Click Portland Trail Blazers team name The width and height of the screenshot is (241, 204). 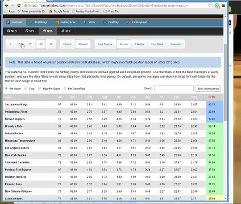tap(18, 169)
